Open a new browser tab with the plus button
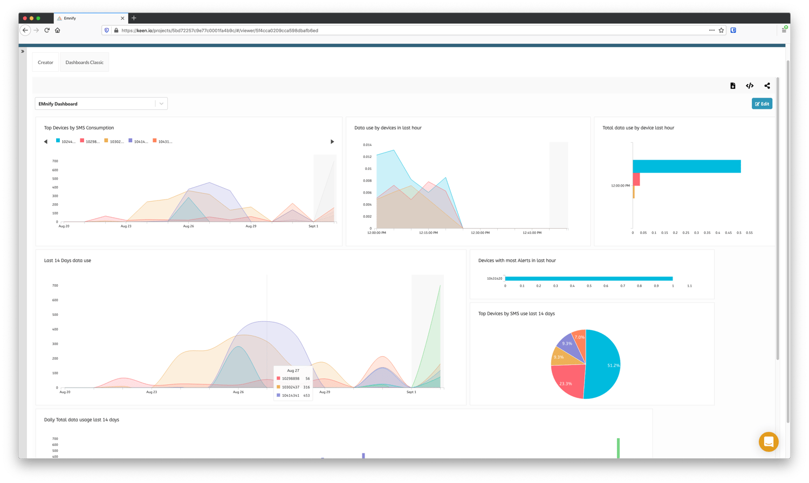Image resolution: width=809 pixels, height=483 pixels. (x=133, y=18)
